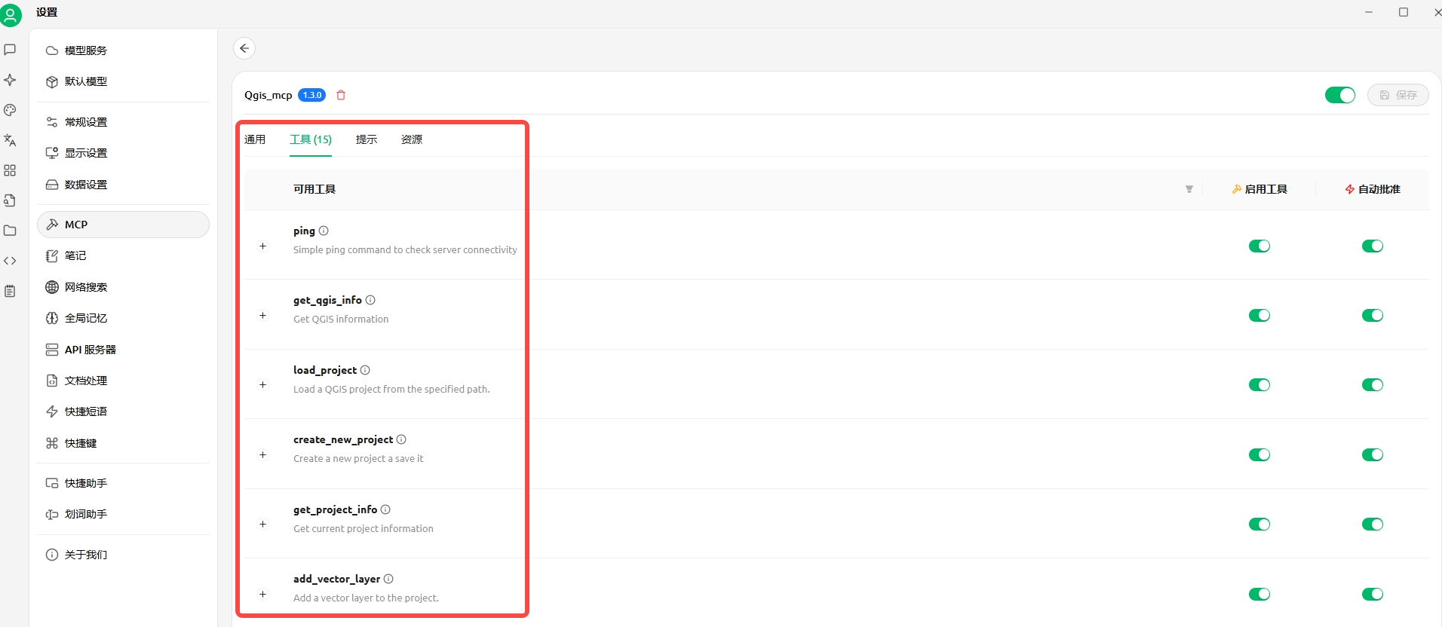This screenshot has height=627, width=1442.
Task: Click info icon next to get_qgis_info
Action: (370, 300)
